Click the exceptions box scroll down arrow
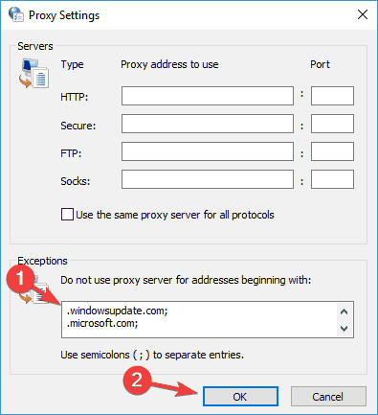Image resolution: width=378 pixels, height=415 pixels. tap(345, 328)
